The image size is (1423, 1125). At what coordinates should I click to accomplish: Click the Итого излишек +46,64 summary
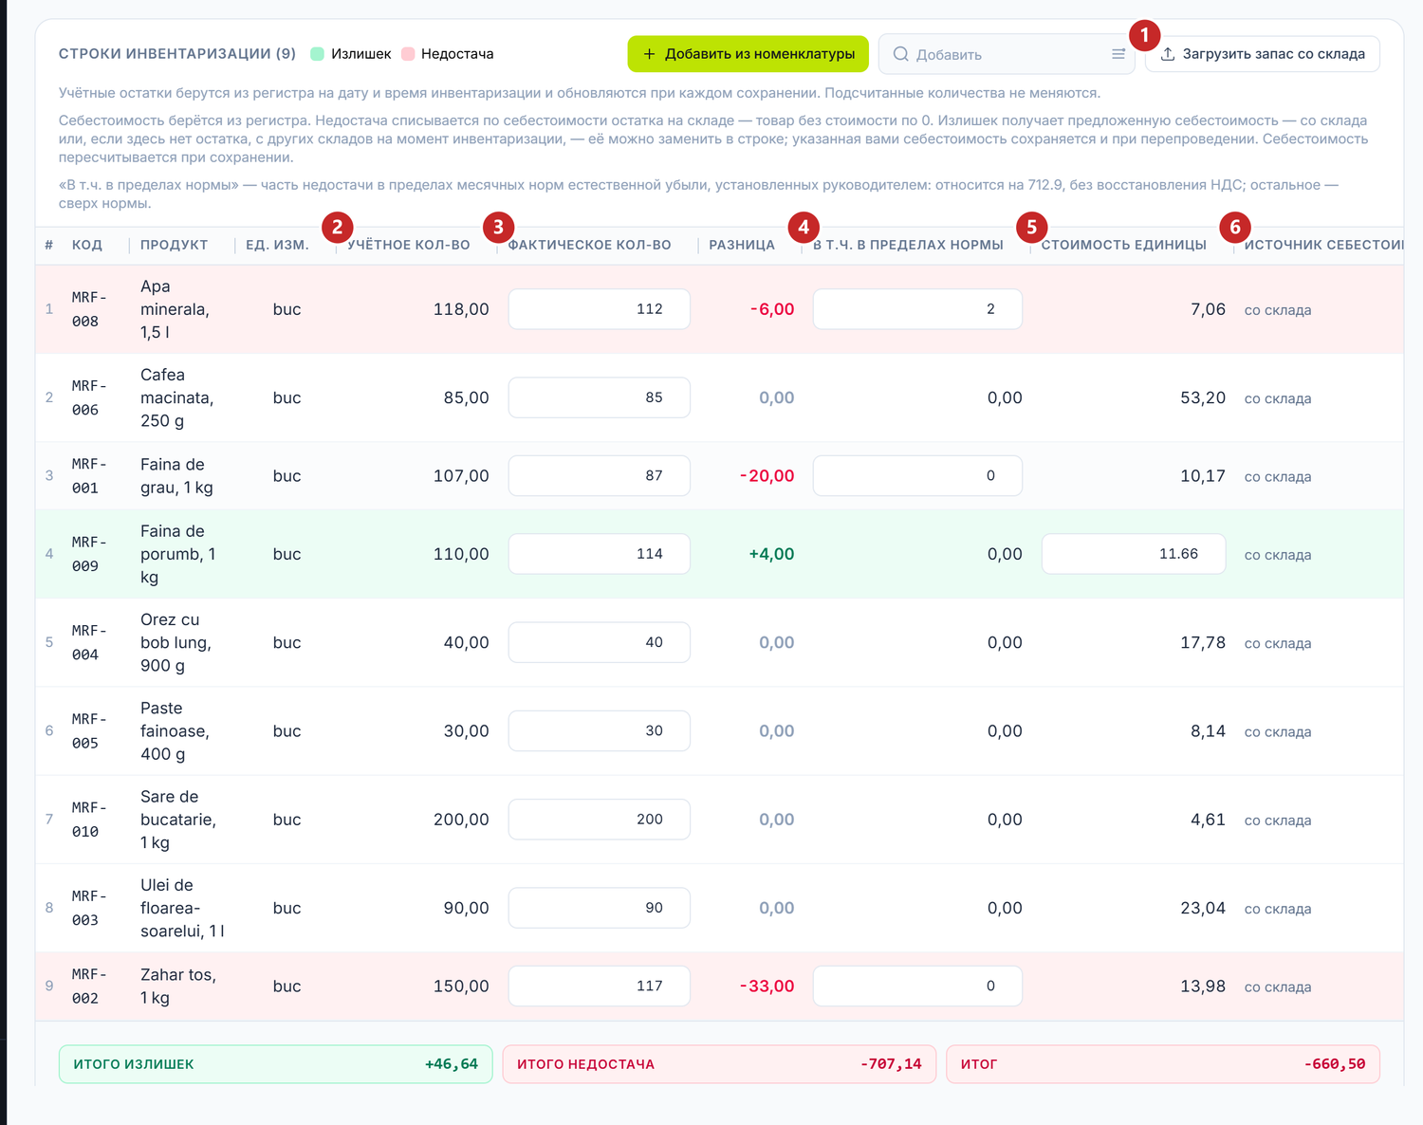pyautogui.click(x=275, y=1064)
